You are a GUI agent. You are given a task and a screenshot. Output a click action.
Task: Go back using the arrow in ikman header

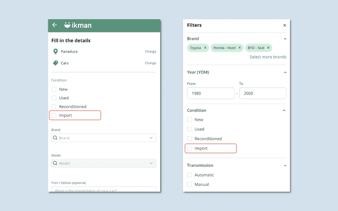tap(54, 25)
